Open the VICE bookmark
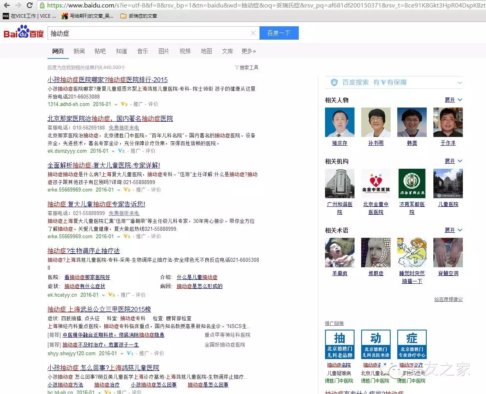The width and height of the screenshot is (486, 394). pos(29,16)
